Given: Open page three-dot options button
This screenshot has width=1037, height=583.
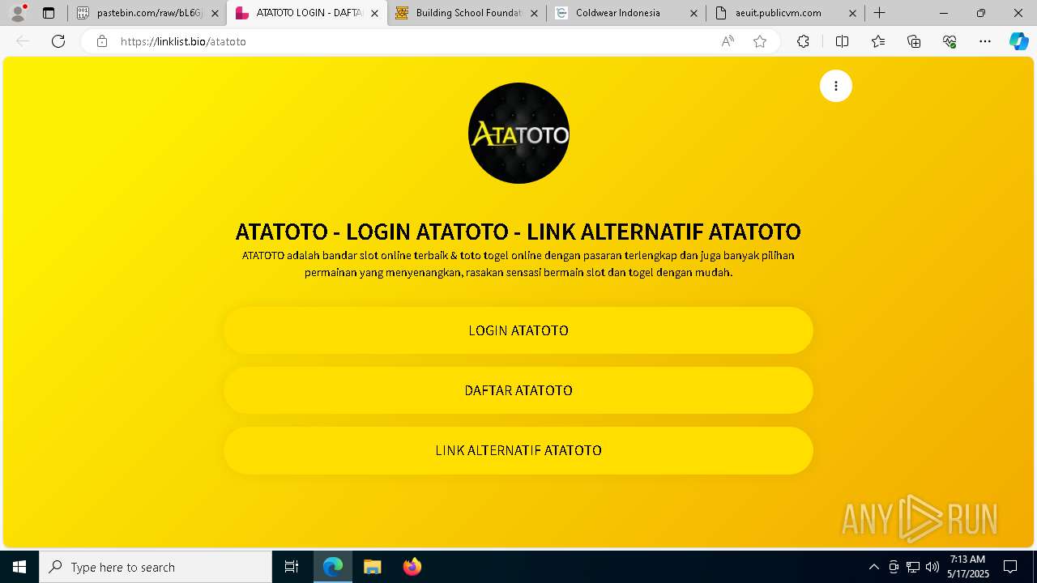Looking at the screenshot, I should click(836, 86).
